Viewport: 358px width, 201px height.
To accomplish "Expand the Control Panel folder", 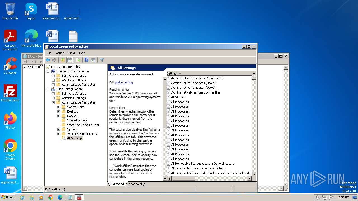I will [x=58, y=107].
